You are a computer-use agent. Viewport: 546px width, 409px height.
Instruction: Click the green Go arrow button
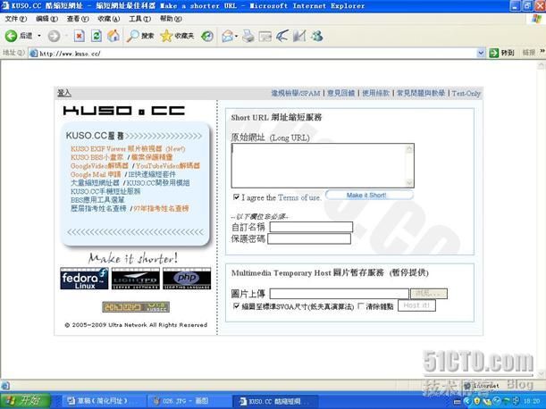tap(494, 53)
